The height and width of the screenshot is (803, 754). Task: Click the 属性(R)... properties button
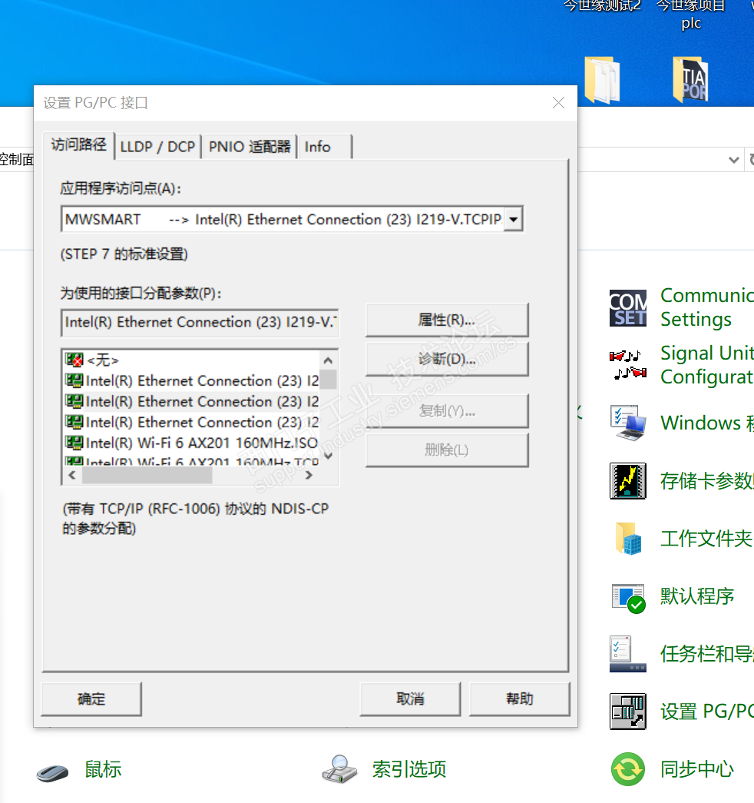(x=447, y=320)
